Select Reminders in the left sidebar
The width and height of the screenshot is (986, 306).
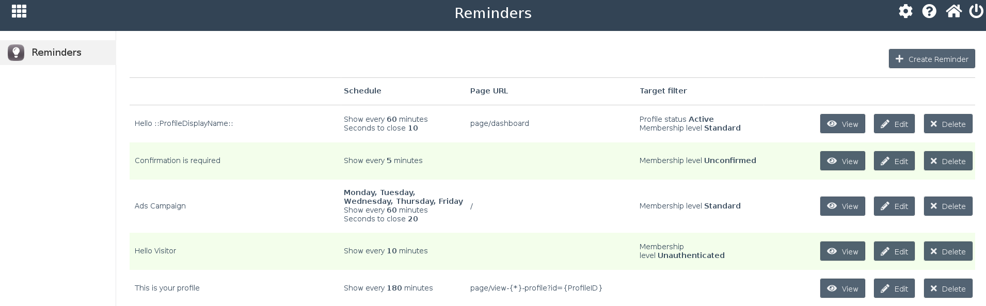pyautogui.click(x=56, y=53)
